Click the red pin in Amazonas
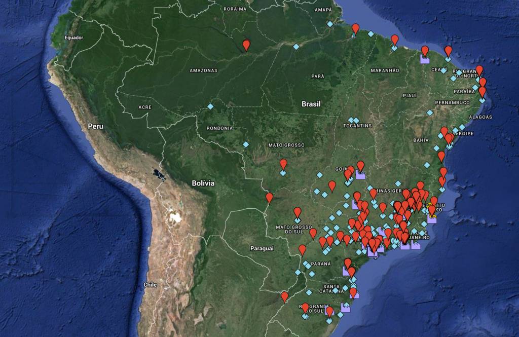 pyautogui.click(x=246, y=46)
